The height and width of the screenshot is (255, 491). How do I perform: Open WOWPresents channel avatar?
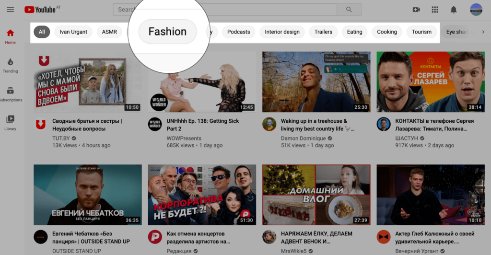(155, 125)
